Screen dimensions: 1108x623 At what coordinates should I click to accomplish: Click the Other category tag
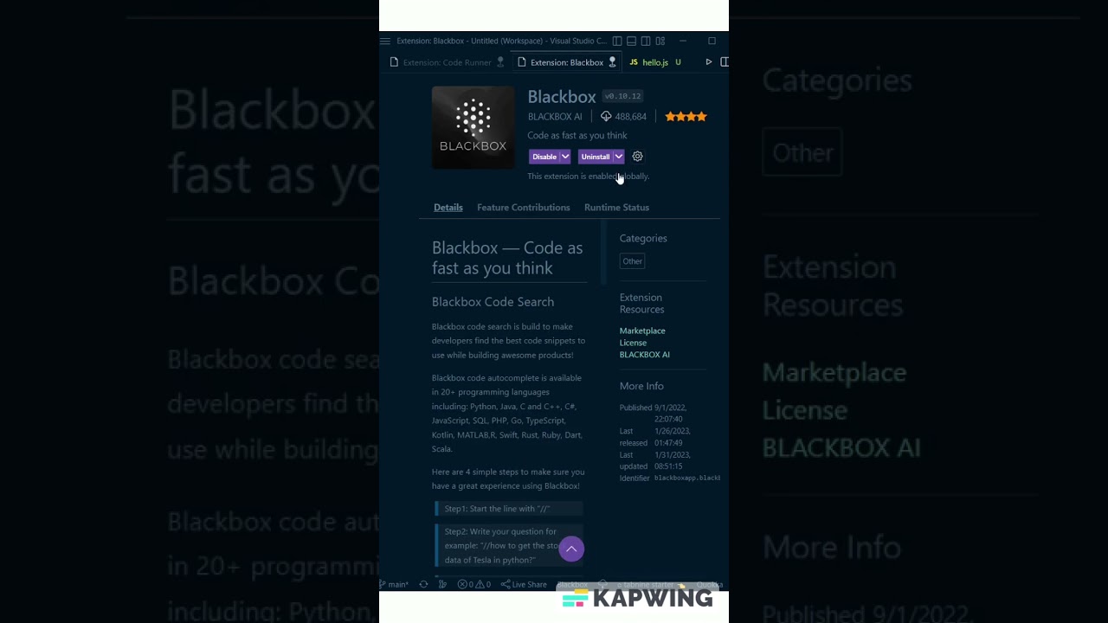click(633, 261)
